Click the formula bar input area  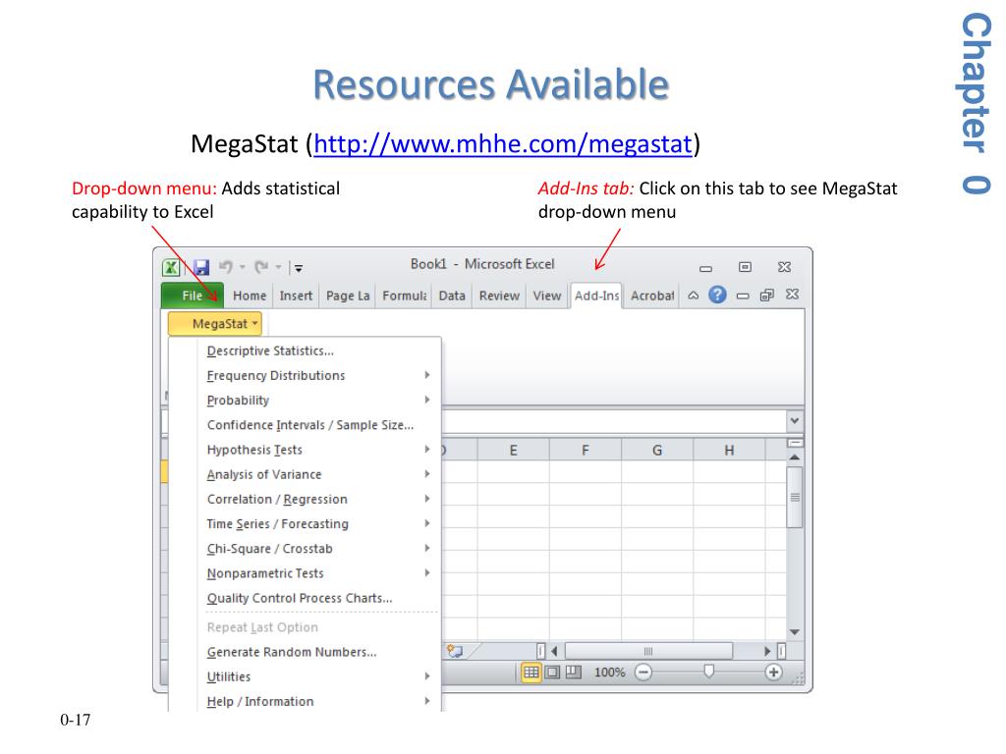(613, 422)
